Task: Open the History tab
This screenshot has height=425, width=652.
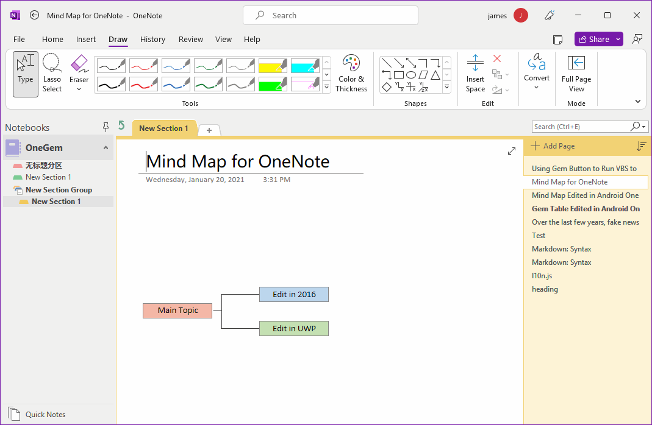Action: coord(152,39)
